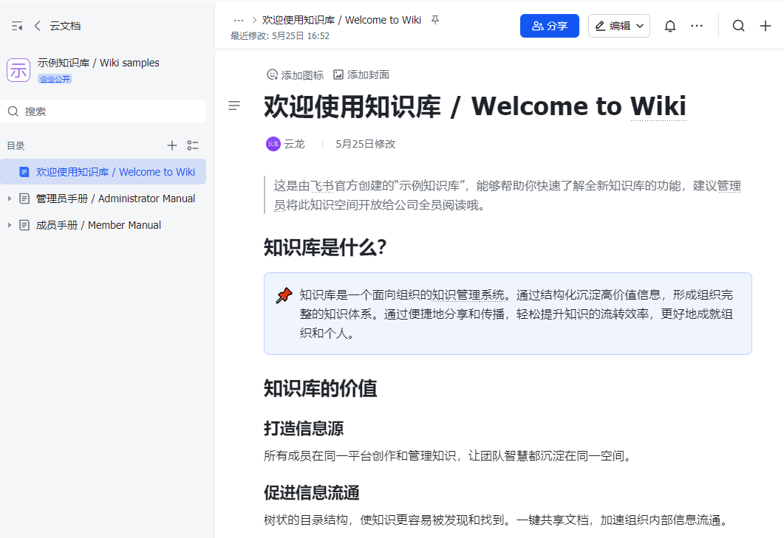Open the 编辑 dropdown arrow

640,25
